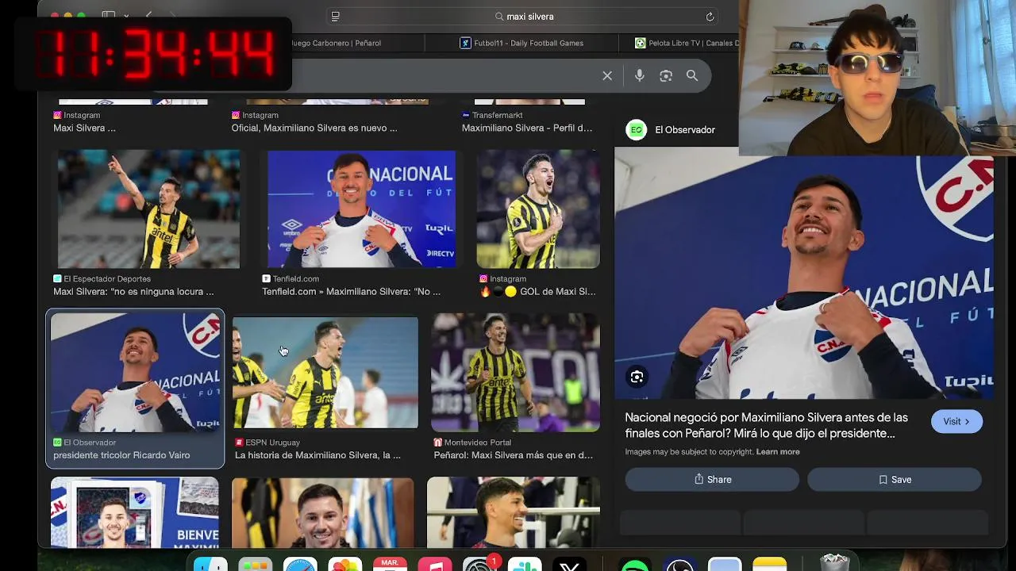Open Safari from the dock
Image resolution: width=1016 pixels, height=571 pixels.
click(300, 565)
